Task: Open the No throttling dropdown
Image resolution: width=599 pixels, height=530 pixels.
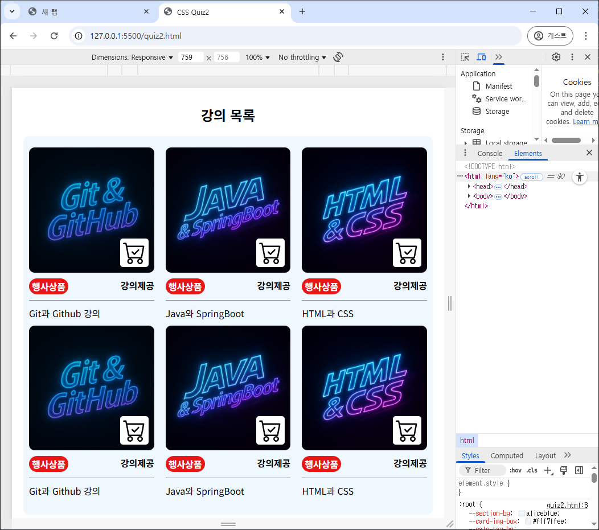Action: pos(302,57)
